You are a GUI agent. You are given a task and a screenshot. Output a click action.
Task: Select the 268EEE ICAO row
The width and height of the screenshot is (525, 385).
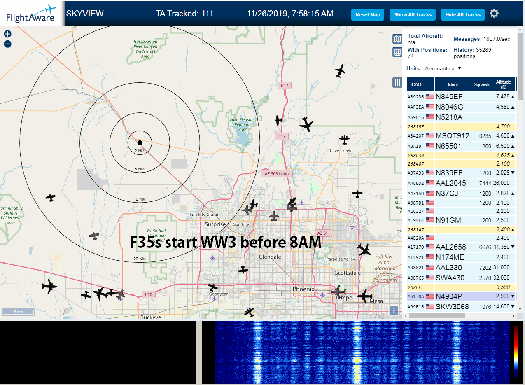461,287
